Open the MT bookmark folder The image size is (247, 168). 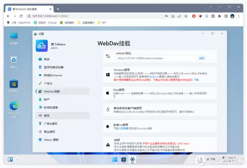[102, 23]
